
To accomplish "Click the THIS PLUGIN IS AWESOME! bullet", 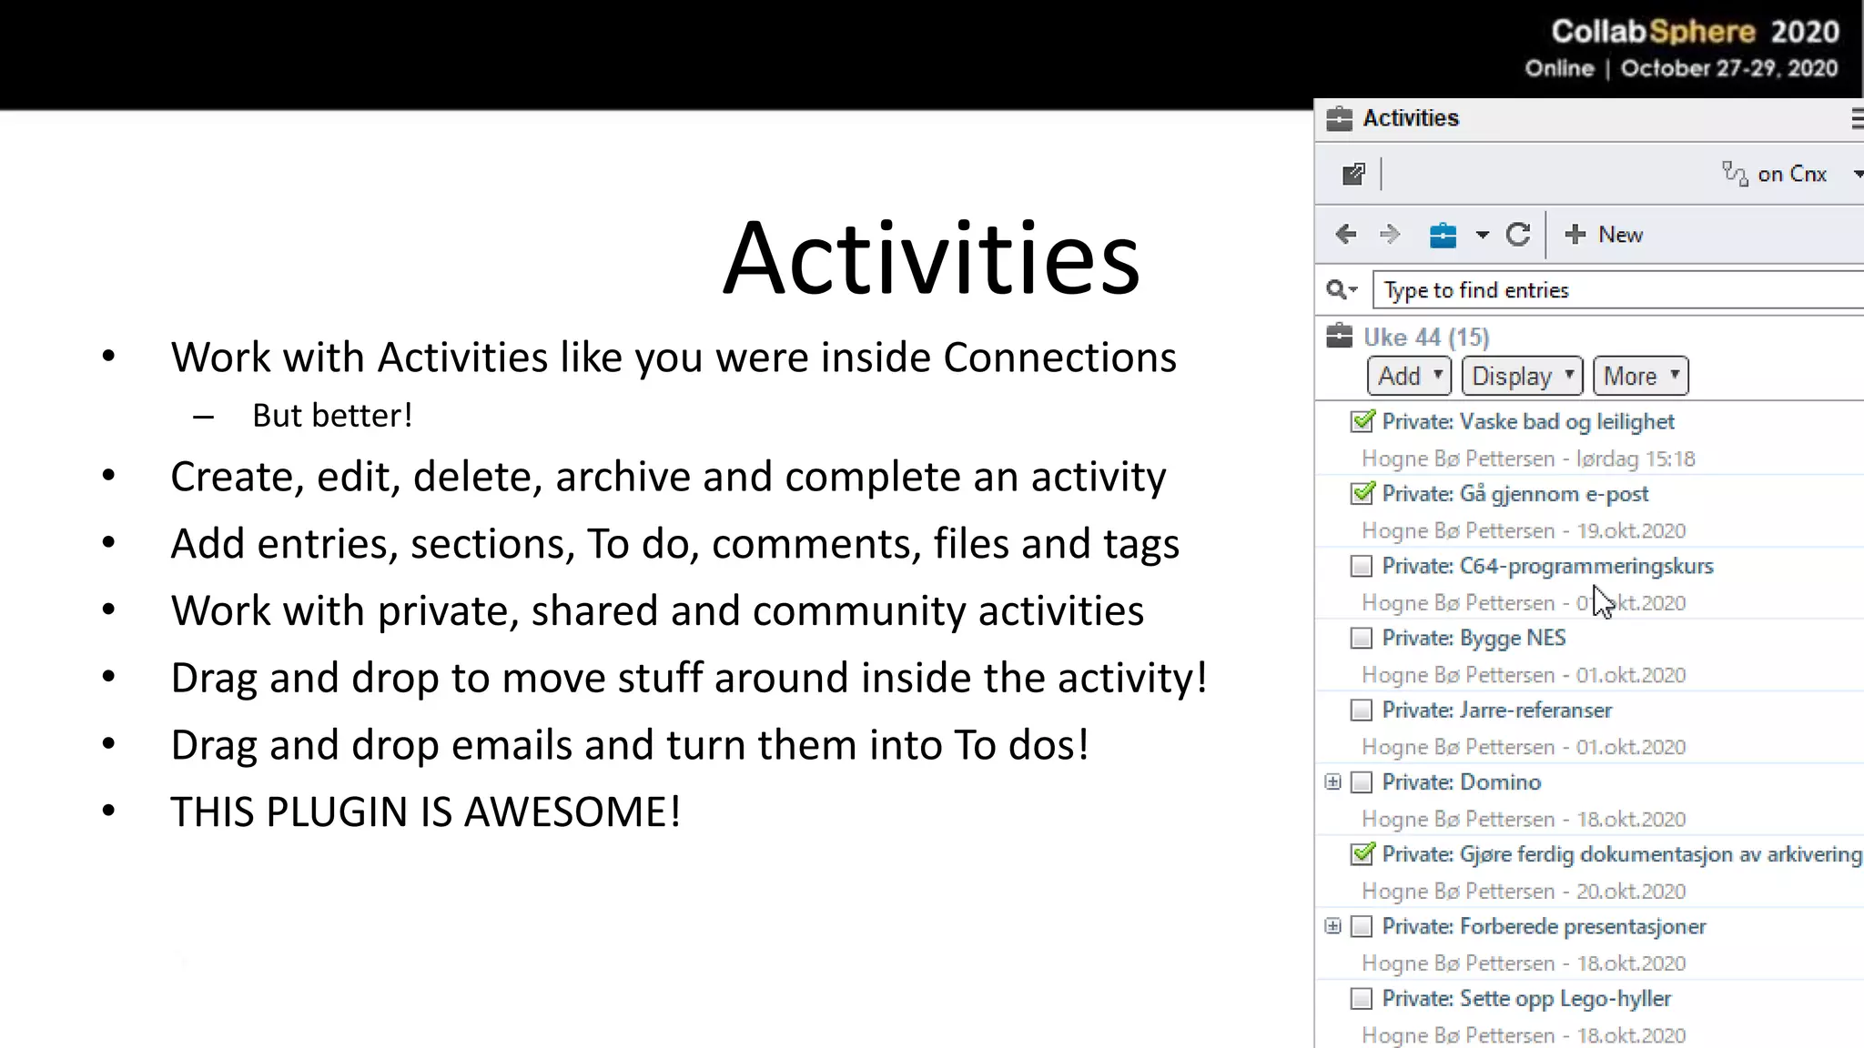I will point(426,811).
